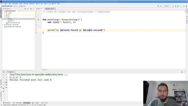Collapse KotlinTutorial root node arrow
The image size is (188, 106).
[3, 11]
